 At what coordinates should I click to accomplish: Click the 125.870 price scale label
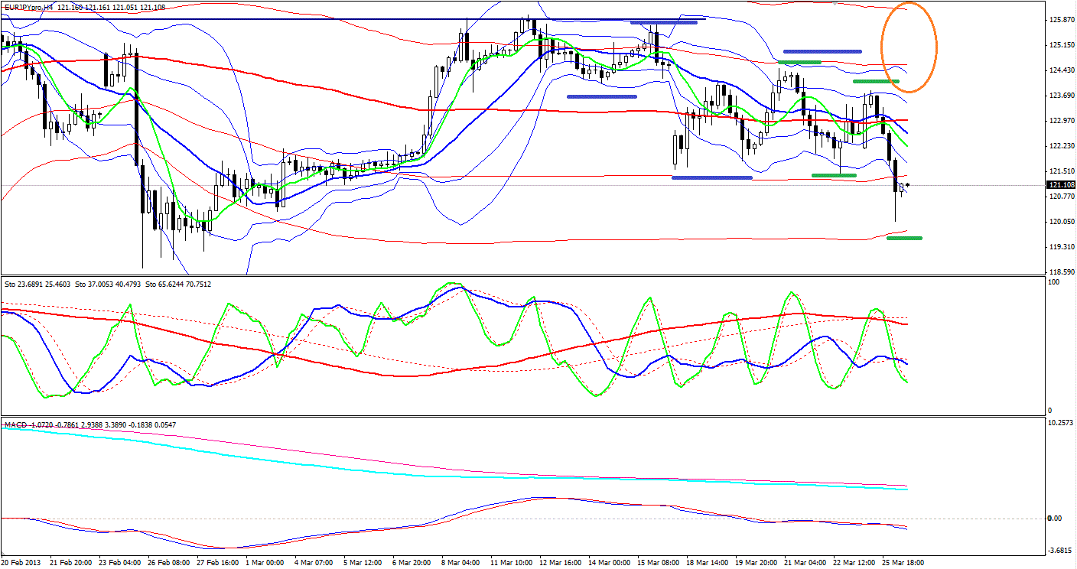point(1059,20)
